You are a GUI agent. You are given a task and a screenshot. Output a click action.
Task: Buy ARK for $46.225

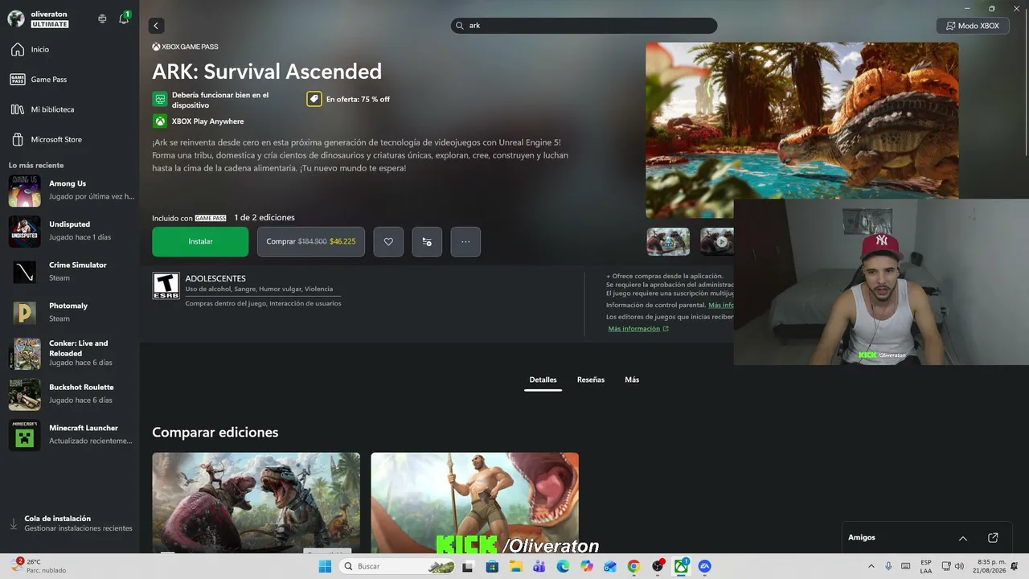pos(311,241)
